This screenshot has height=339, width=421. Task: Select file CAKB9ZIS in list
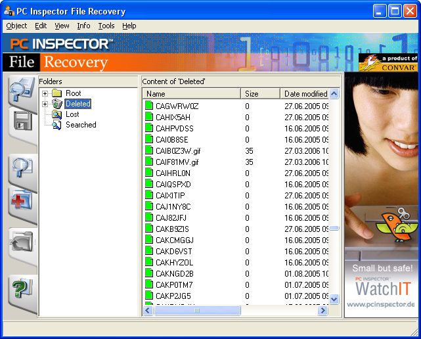[172, 229]
